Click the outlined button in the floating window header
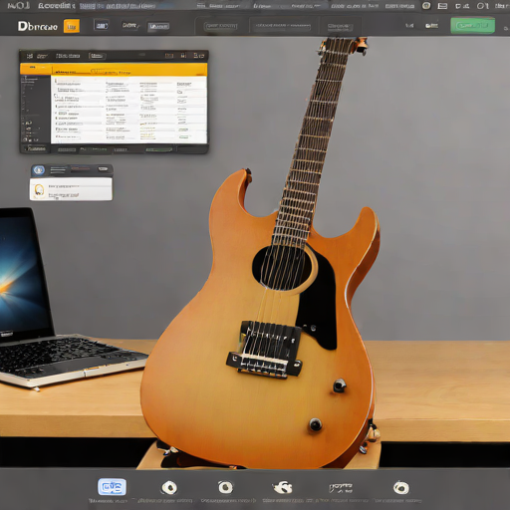 (97, 56)
